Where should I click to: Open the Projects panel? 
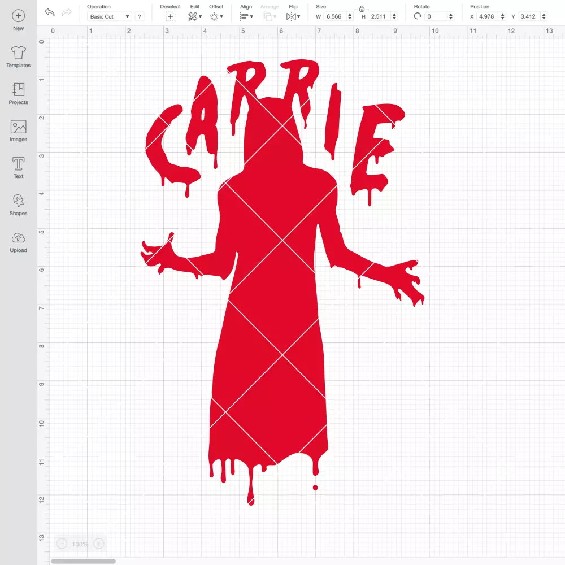point(19,89)
